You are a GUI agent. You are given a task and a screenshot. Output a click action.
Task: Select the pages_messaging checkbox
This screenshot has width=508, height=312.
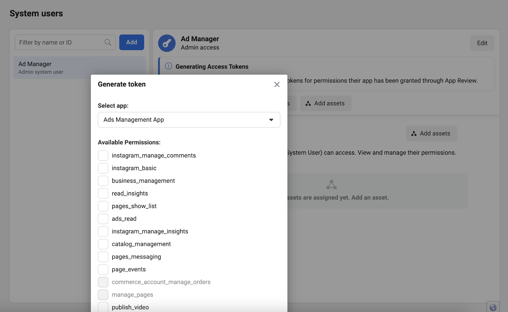[103, 257]
